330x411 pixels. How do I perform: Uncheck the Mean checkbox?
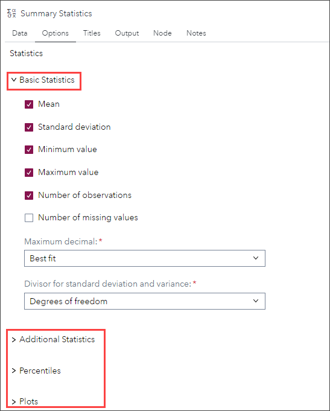click(x=29, y=104)
